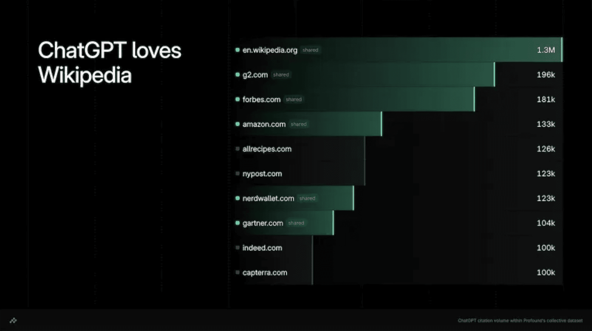Image resolution: width=592 pixels, height=331 pixels.
Task: Click the 133k citation value
Action: 546,124
